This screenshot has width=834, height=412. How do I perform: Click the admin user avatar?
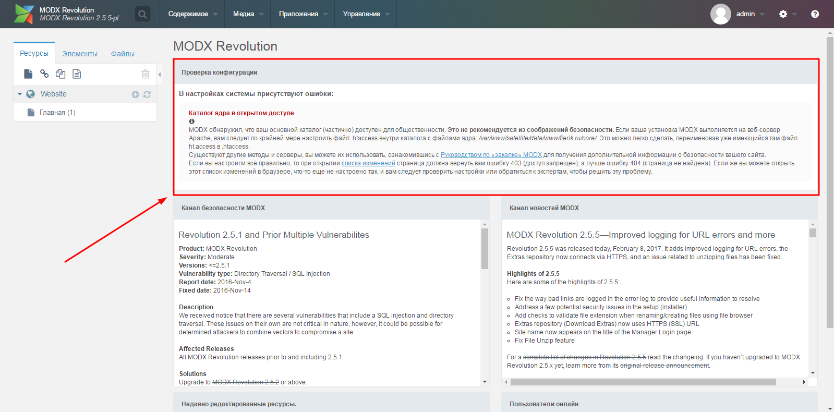pos(720,14)
